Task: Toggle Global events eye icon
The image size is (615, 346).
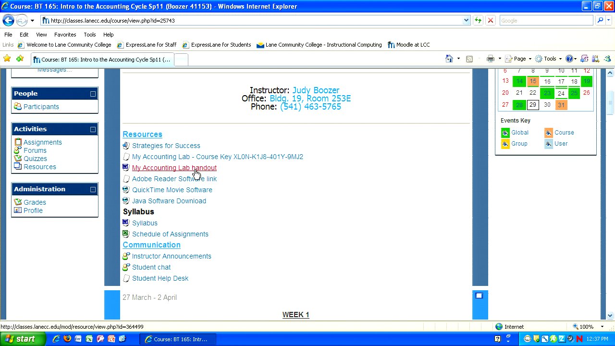Action: [x=505, y=133]
